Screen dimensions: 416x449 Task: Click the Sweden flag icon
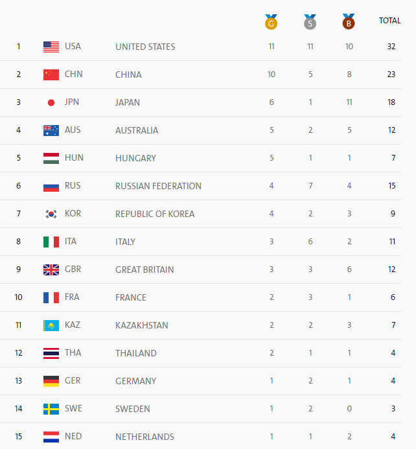coord(51,409)
